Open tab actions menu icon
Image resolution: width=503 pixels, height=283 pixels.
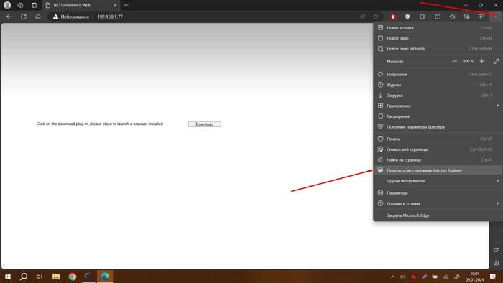34,5
